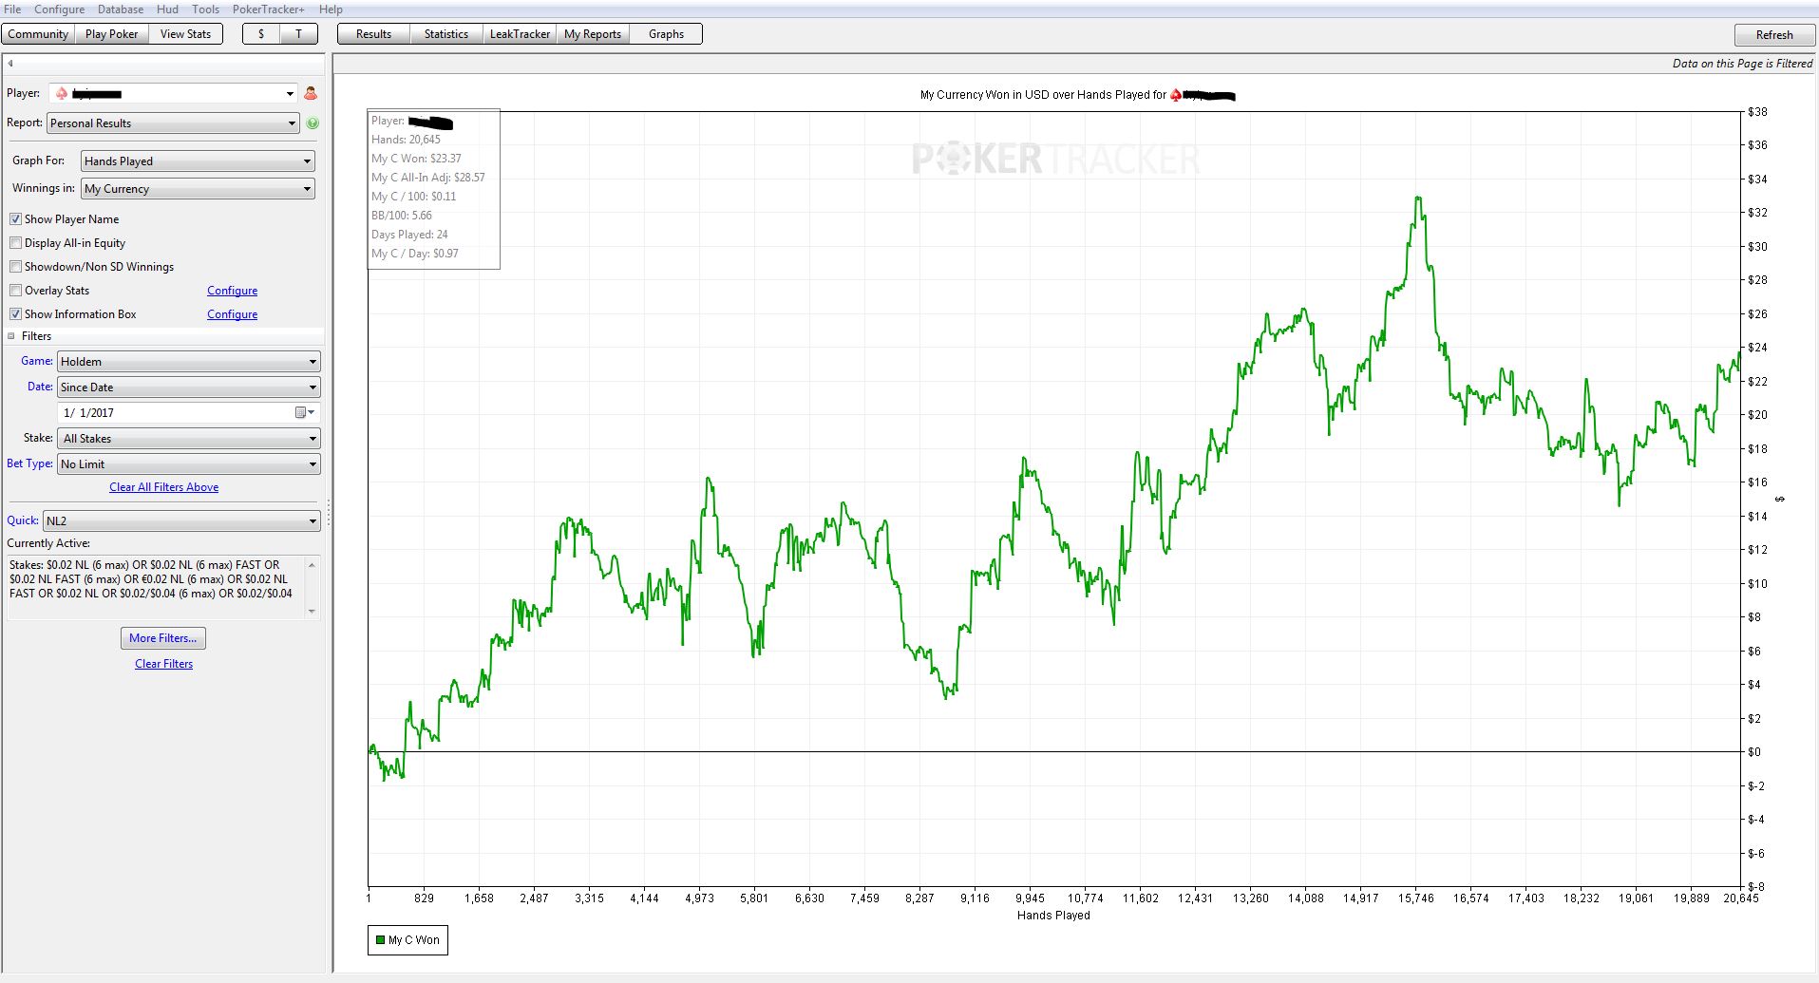Click scroll-down arrow in Currently Active filters box
This screenshot has width=1819, height=983.
pyautogui.click(x=312, y=612)
